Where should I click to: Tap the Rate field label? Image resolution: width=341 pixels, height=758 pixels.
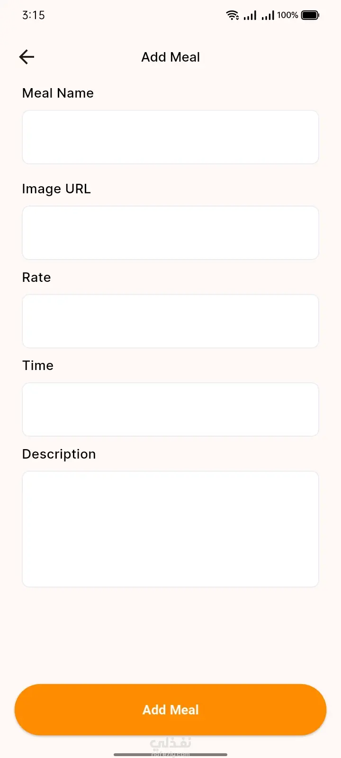[x=36, y=277]
